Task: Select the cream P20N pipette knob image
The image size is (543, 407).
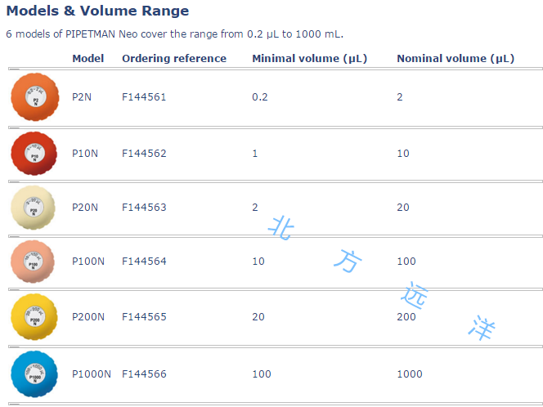Action: tap(34, 208)
